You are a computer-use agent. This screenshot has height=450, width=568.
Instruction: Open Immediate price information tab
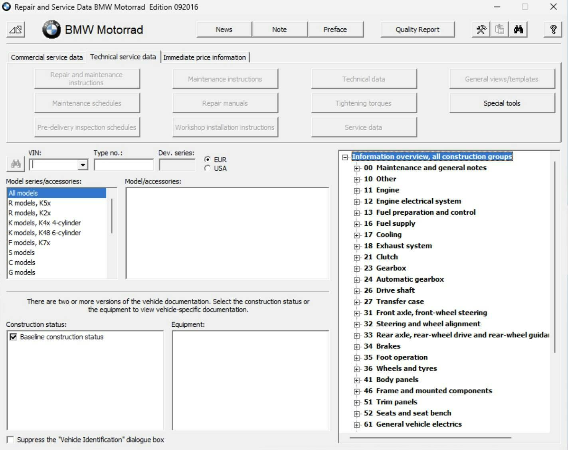point(204,57)
